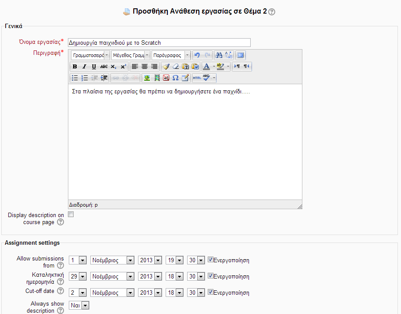Open Always show description Ναι dropdown
This screenshot has height=314, width=401.
[79, 305]
